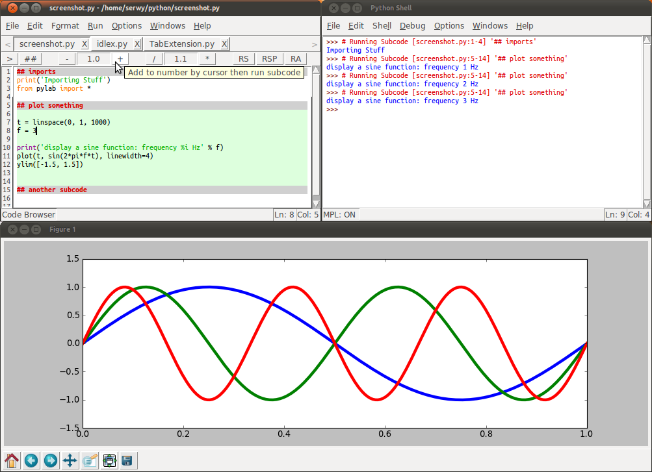Image resolution: width=652 pixels, height=472 pixels.
Task: Open the Format menu in the editor
Action: (x=65, y=26)
